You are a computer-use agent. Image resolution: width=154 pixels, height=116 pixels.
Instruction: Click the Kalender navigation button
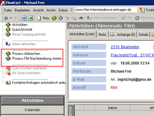(x=32, y=110)
